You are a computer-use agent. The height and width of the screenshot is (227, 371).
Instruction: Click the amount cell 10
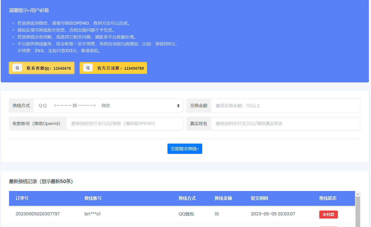(x=217, y=214)
